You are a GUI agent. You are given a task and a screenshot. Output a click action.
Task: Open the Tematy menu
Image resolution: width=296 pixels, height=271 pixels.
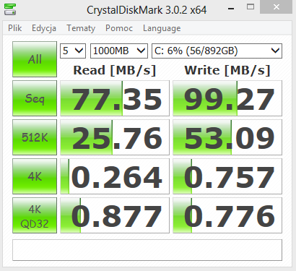coord(81,28)
